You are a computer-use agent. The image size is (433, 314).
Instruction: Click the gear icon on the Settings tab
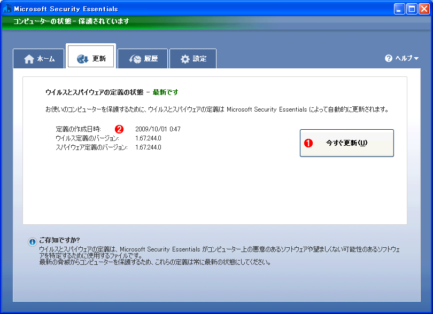click(x=185, y=59)
